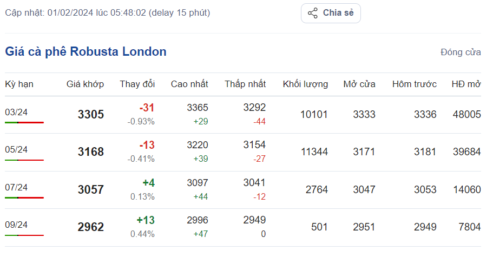This screenshot has height=257, width=493.
Task: Click the Đóng cửa market status label
Action: pyautogui.click(x=461, y=52)
